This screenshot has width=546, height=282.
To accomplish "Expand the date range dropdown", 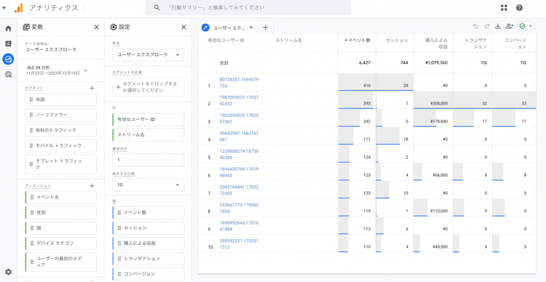I will pos(85,70).
